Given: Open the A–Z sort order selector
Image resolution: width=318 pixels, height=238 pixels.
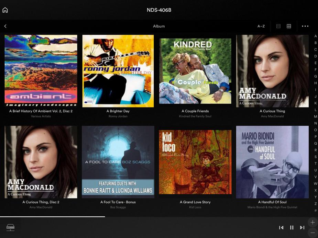Looking at the screenshot, I should 261,26.
